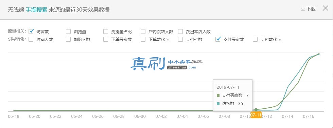Click the green data point on 07-11

256,110
